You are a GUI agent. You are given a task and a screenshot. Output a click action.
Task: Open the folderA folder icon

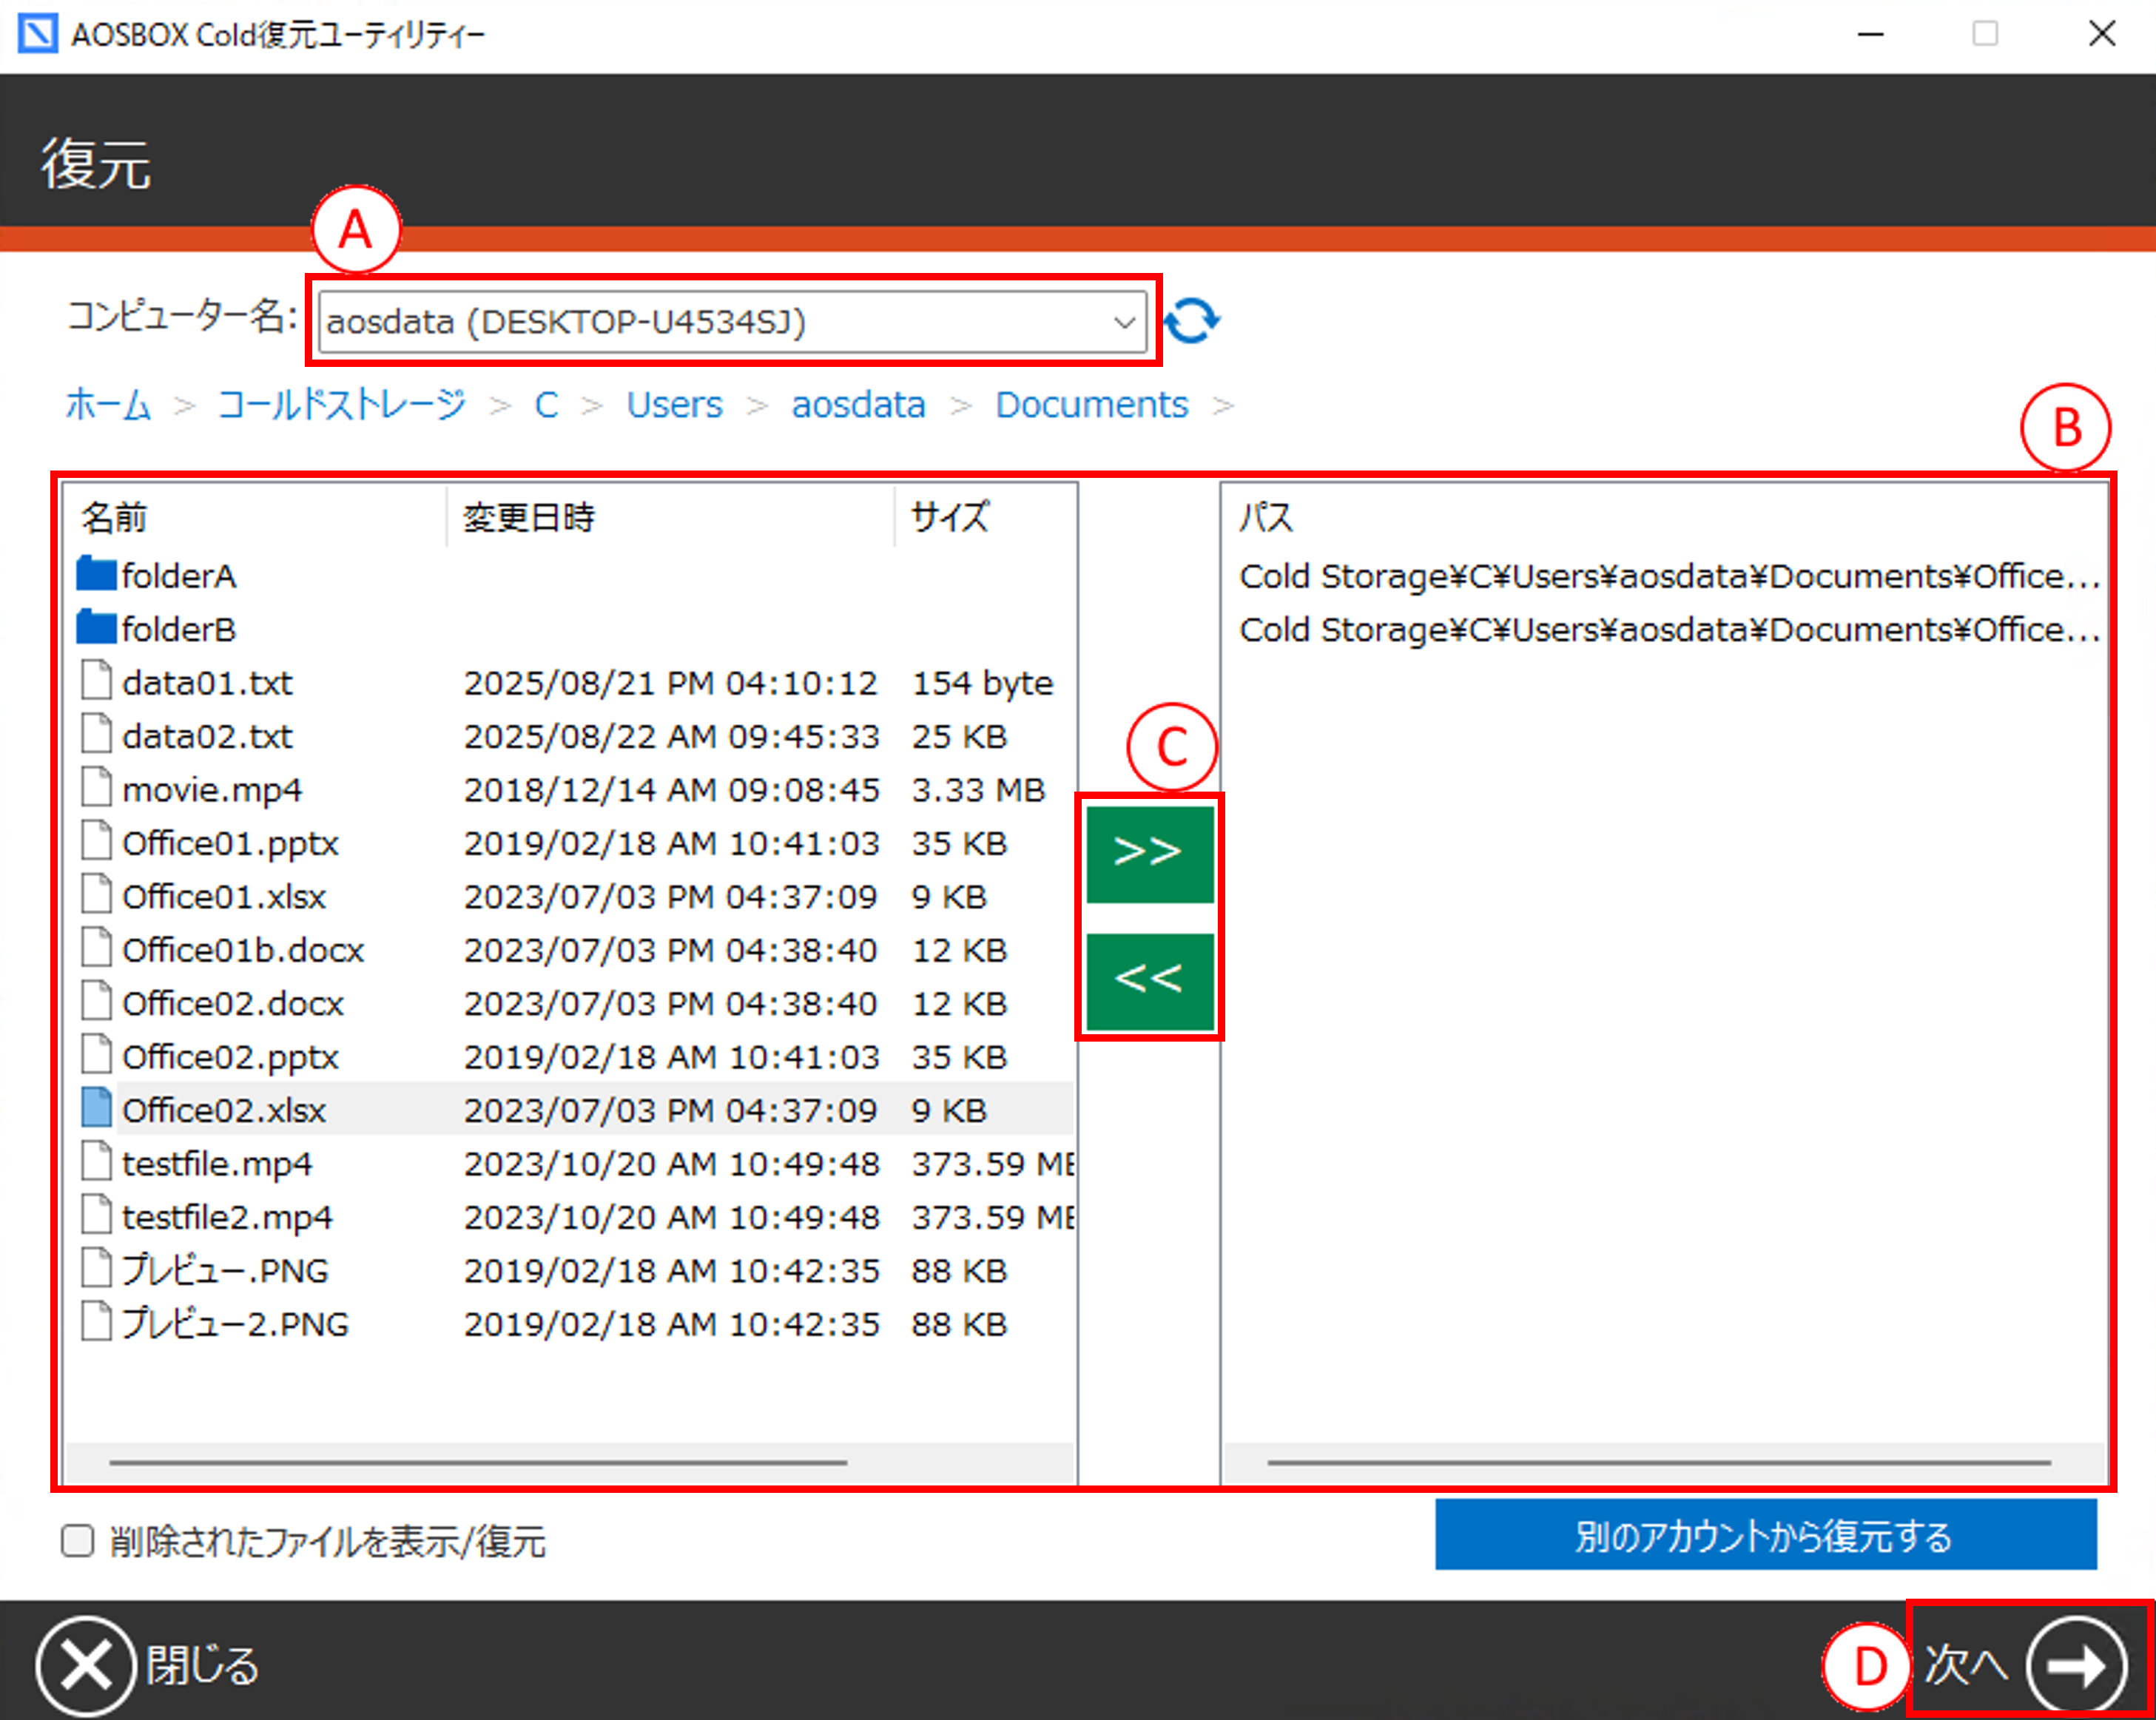point(96,575)
